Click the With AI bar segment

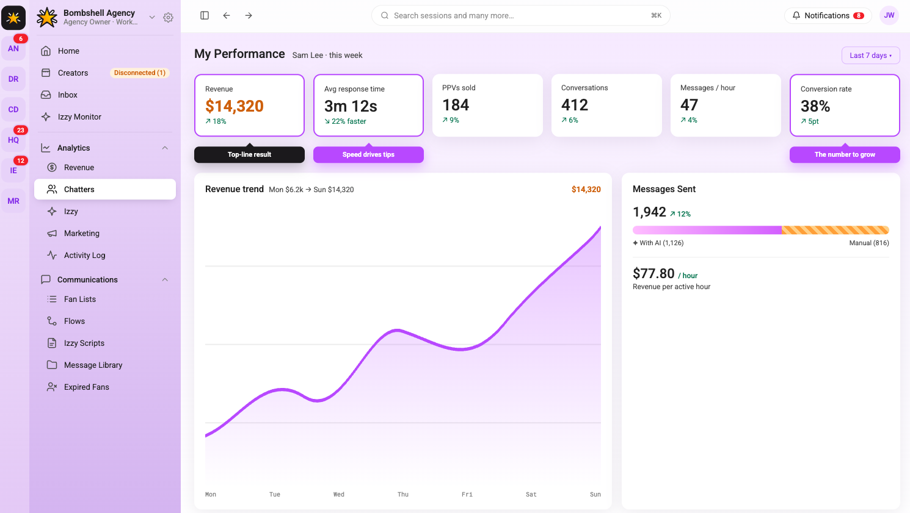tap(707, 230)
